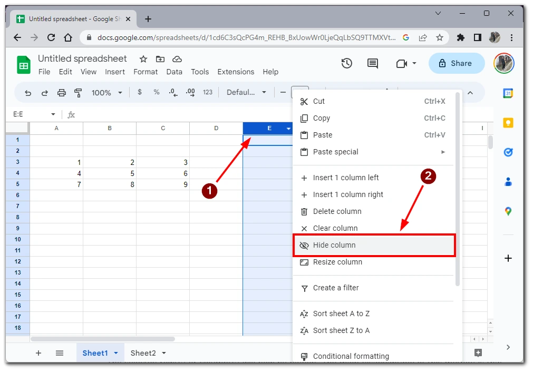Switch to the Sheet2 tab
This screenshot has width=533, height=372.
pyautogui.click(x=143, y=353)
